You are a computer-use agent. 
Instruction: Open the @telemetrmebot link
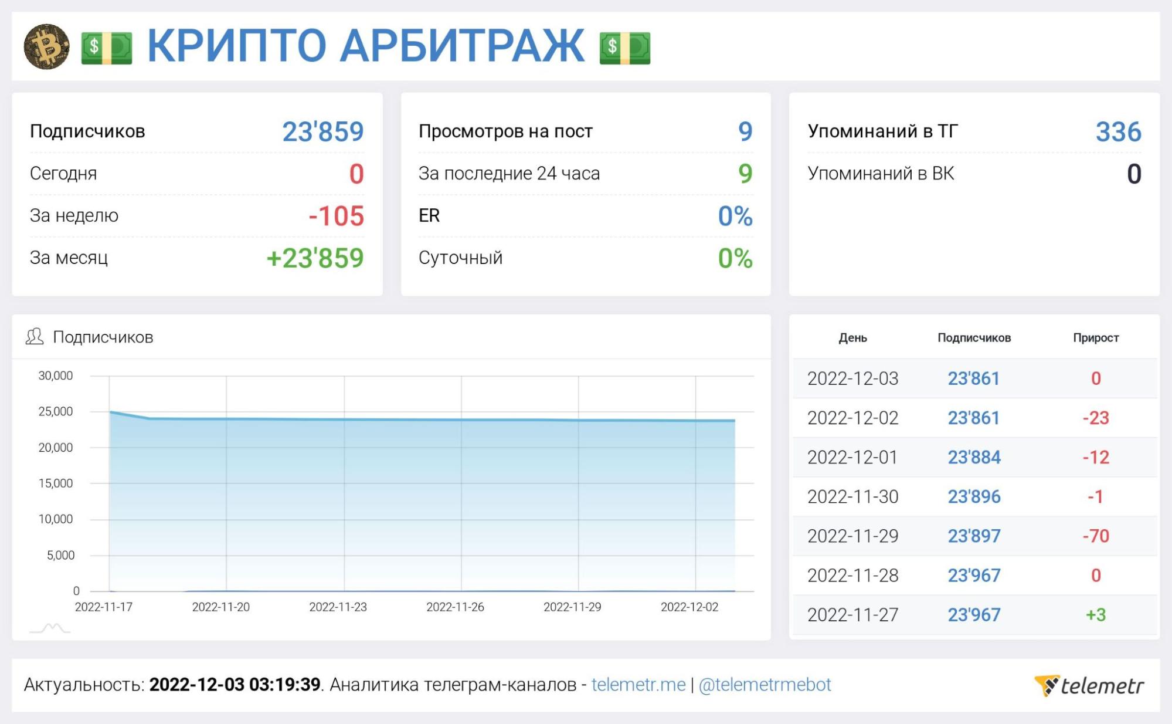click(765, 685)
